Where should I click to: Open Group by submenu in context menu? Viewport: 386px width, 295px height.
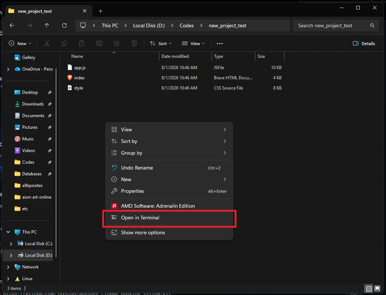[169, 153]
